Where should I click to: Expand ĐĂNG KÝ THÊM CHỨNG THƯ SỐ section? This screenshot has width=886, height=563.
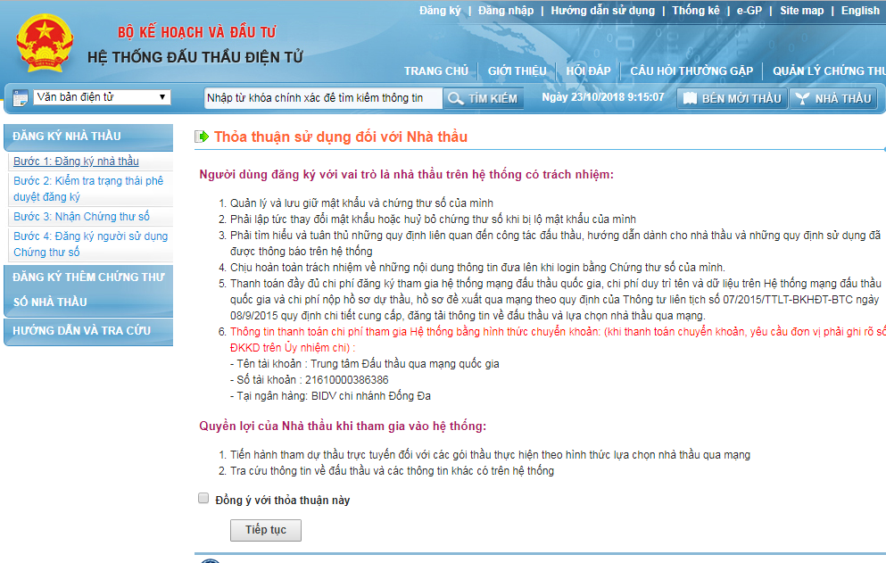click(88, 289)
